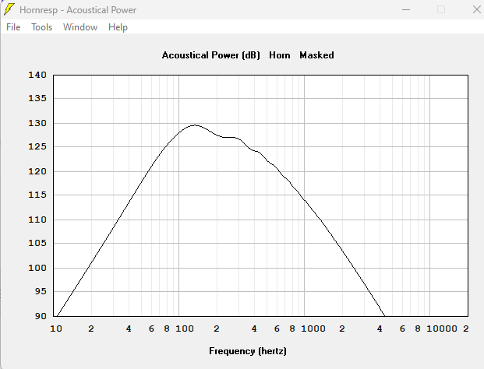Click the 120 y-axis value
Screen dimensions: 484x369
37,171
